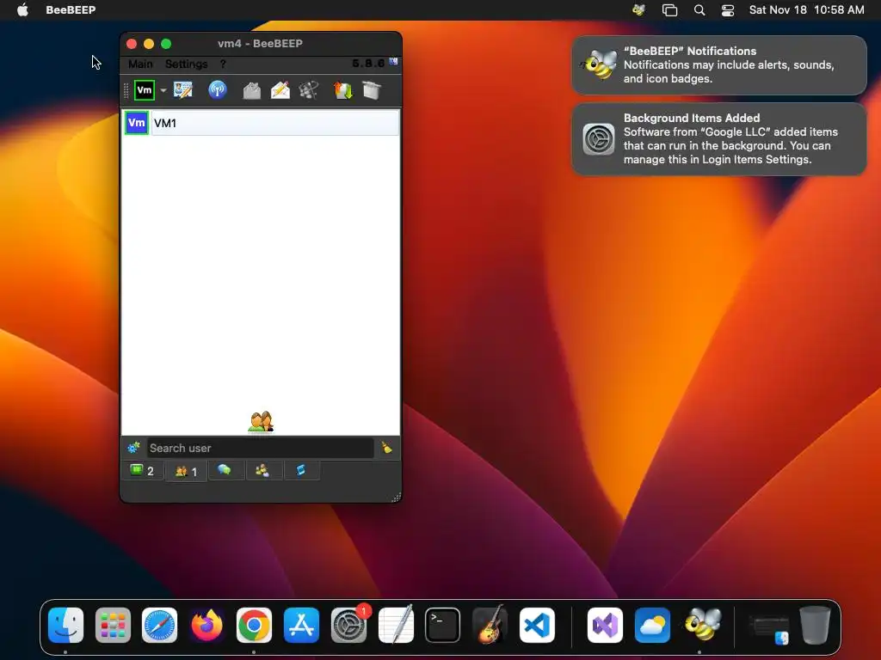The height and width of the screenshot is (660, 881).
Task: Click the resize grip in window corner
Action: tap(396, 497)
